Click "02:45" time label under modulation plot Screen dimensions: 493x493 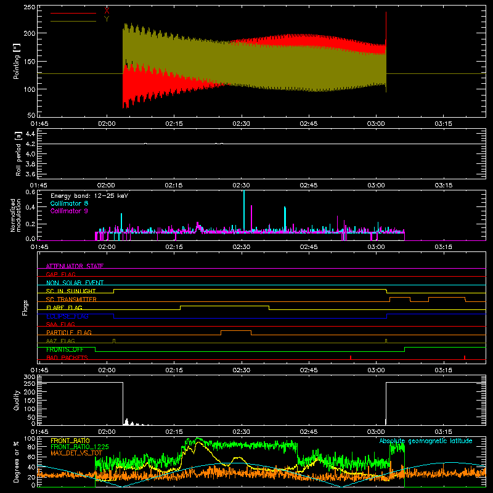click(x=309, y=247)
